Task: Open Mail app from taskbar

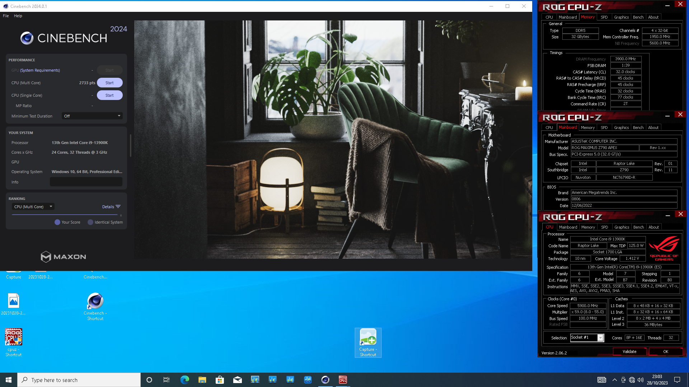Action: (x=237, y=380)
